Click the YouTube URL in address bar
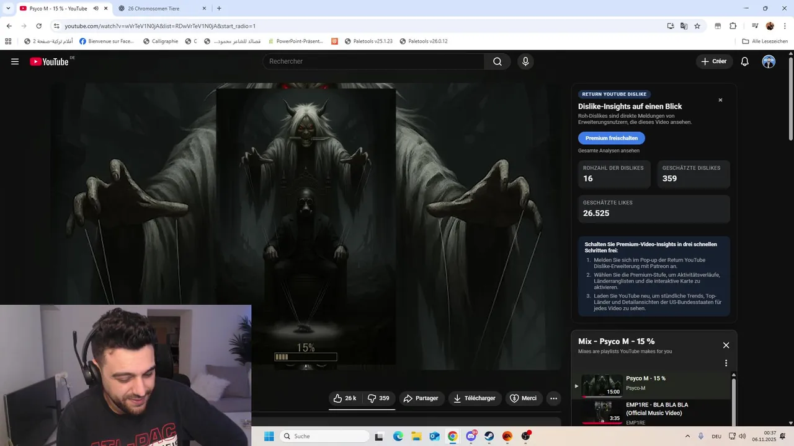Image resolution: width=794 pixels, height=446 pixels. (160, 26)
